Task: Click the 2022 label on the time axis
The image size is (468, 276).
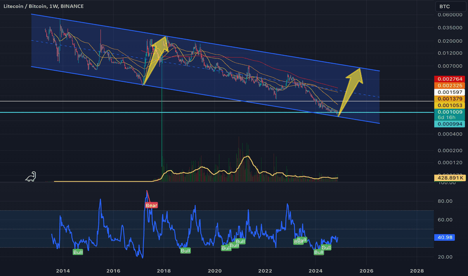Action: (x=265, y=271)
